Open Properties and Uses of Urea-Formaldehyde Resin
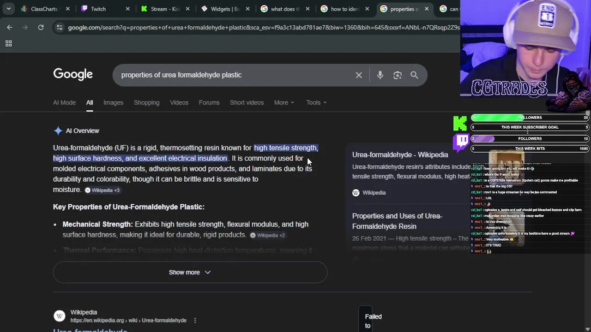Viewport: 591px width, 332px height. (x=397, y=221)
